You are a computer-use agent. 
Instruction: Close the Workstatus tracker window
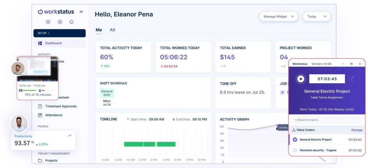[360, 64]
